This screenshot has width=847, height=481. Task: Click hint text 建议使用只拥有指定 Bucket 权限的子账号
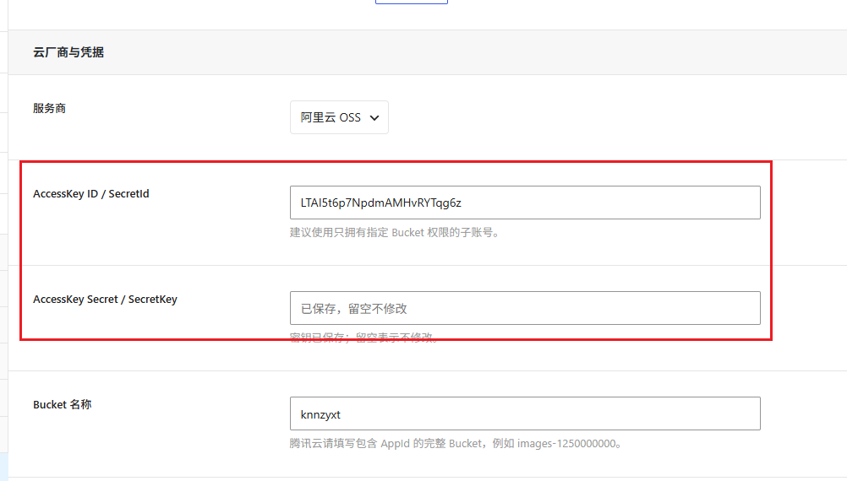(394, 232)
